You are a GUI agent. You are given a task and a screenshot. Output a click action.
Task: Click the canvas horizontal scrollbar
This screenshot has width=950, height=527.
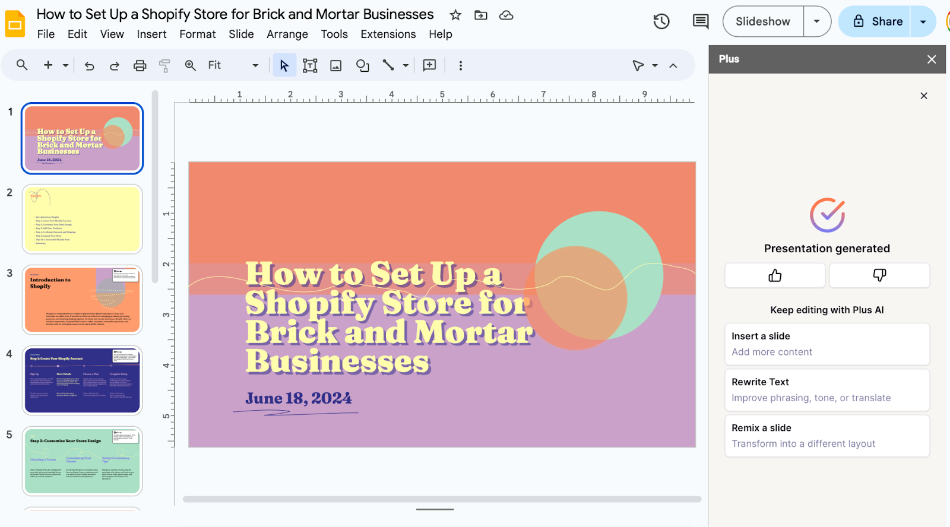[442, 499]
